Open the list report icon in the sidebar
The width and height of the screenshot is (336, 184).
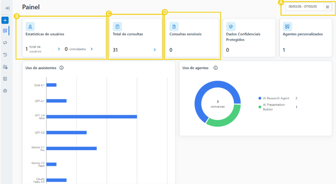click(5, 79)
